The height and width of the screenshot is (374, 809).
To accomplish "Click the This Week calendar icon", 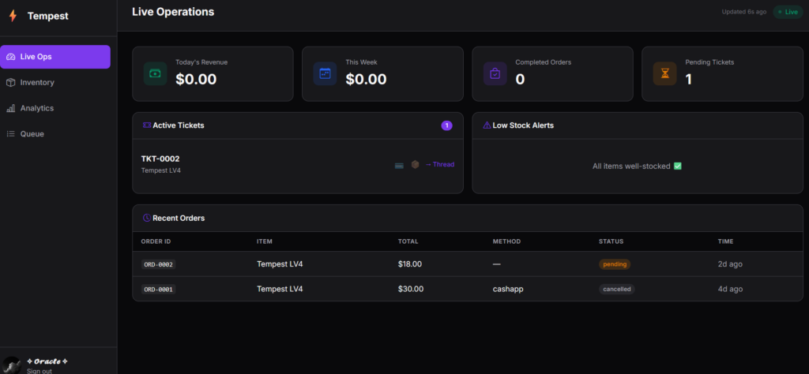I will coord(325,73).
